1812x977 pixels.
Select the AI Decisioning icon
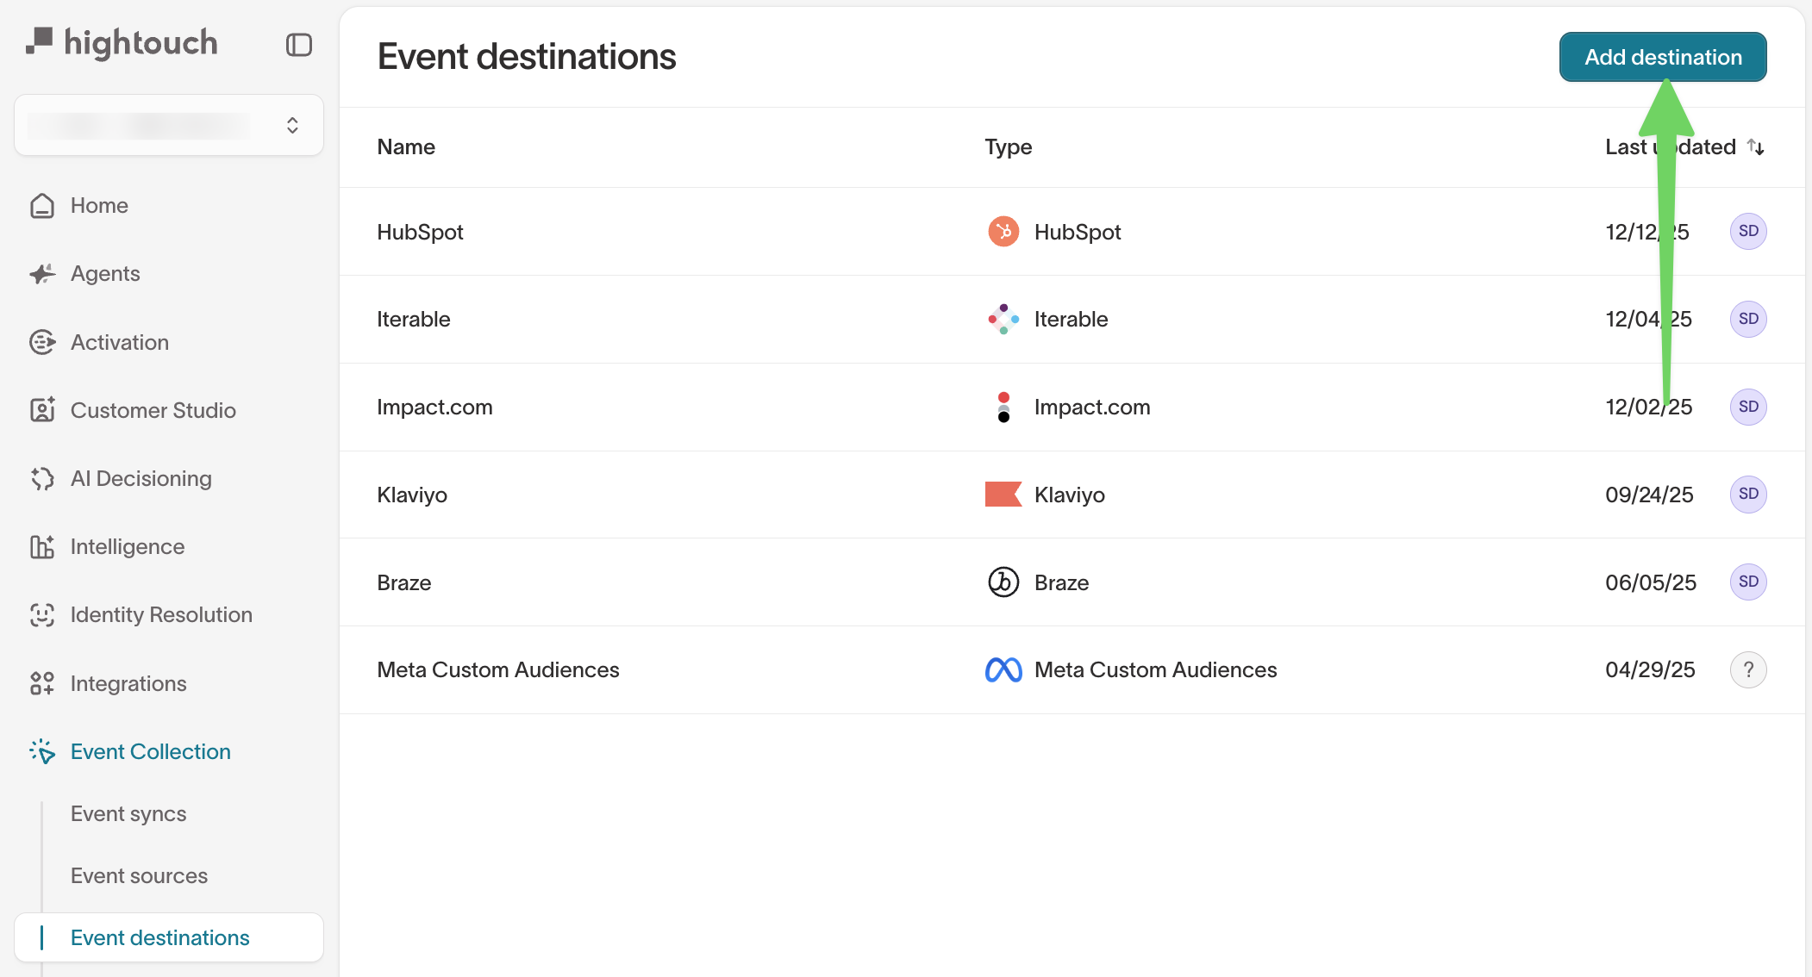point(42,478)
